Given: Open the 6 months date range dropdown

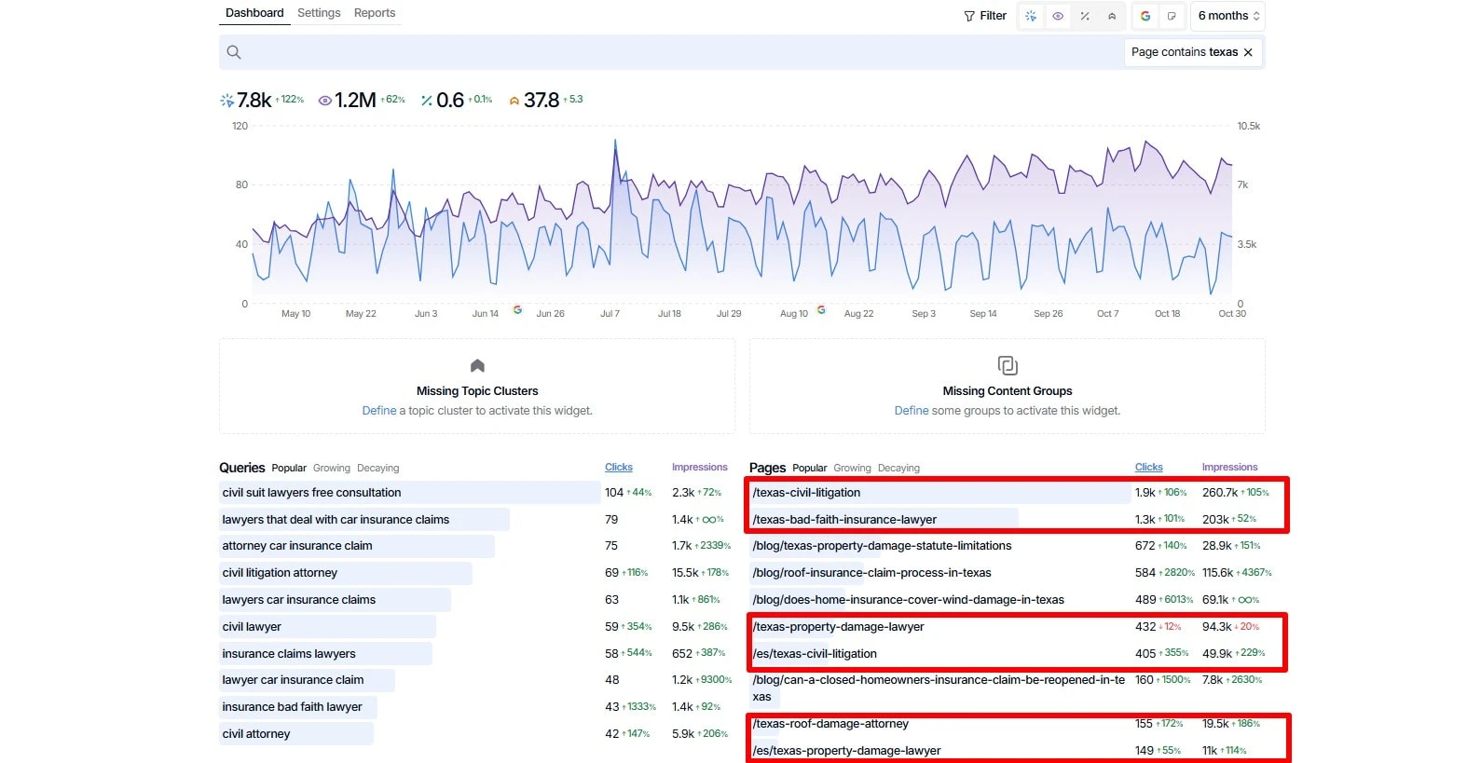Looking at the screenshot, I should click(x=1227, y=16).
